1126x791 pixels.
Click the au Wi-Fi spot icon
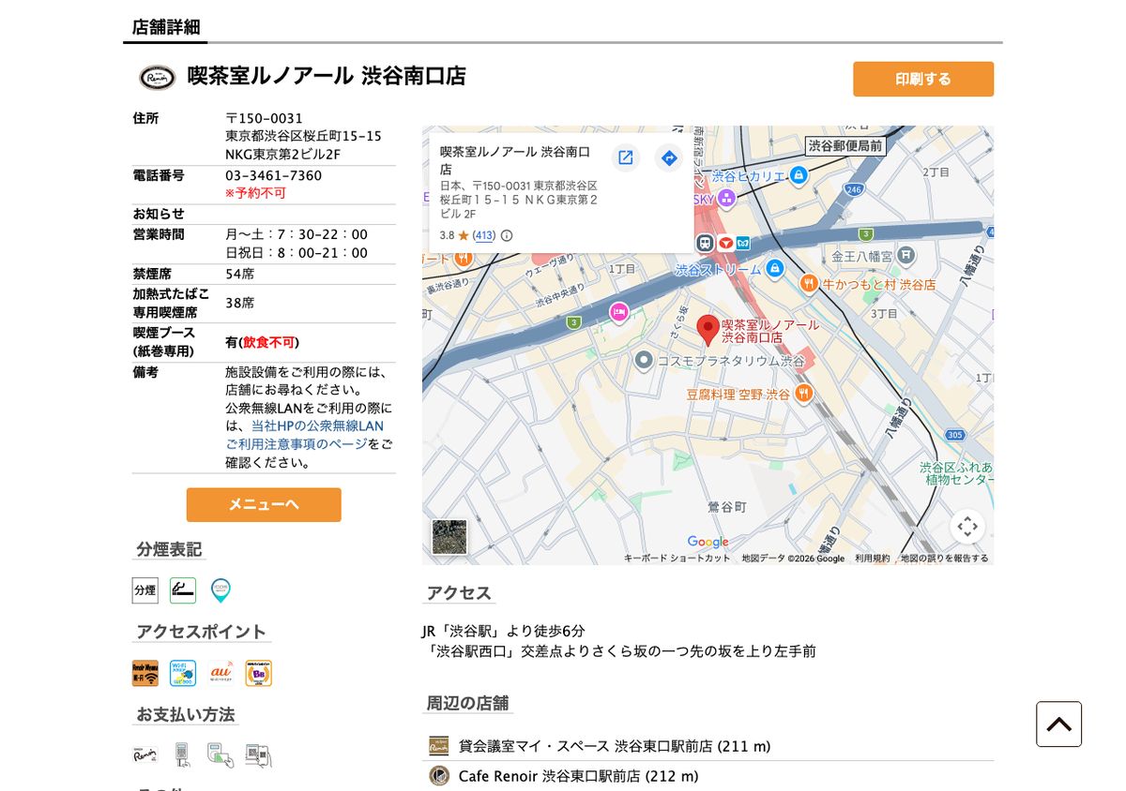[x=221, y=673]
